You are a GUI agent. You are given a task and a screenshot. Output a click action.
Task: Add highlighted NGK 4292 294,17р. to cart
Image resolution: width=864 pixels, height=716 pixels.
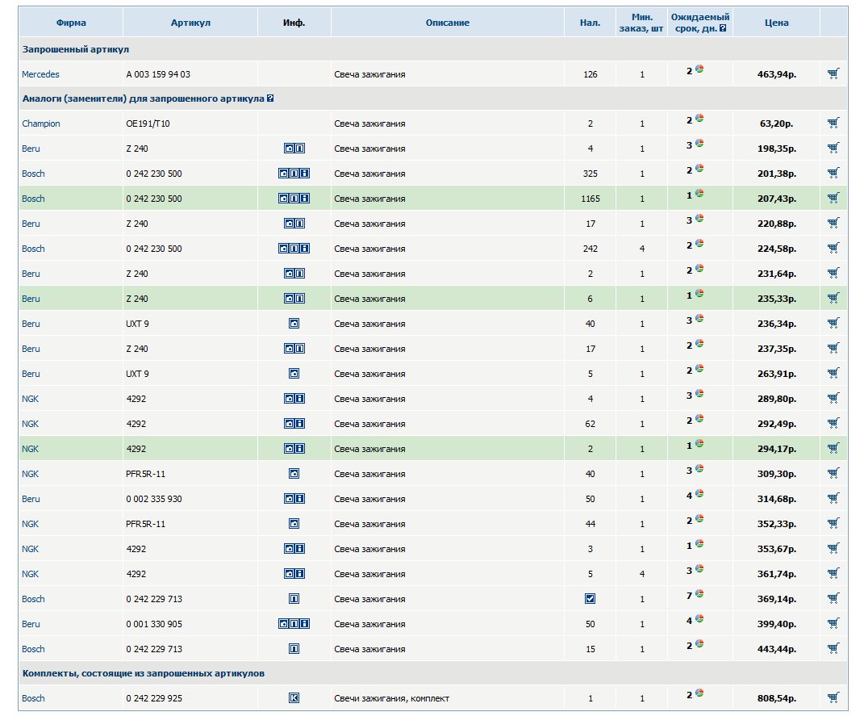point(833,448)
